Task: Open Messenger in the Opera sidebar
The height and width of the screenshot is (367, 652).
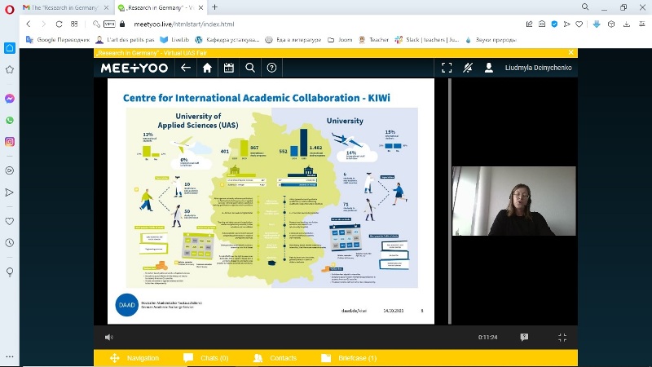Action: [x=10, y=99]
